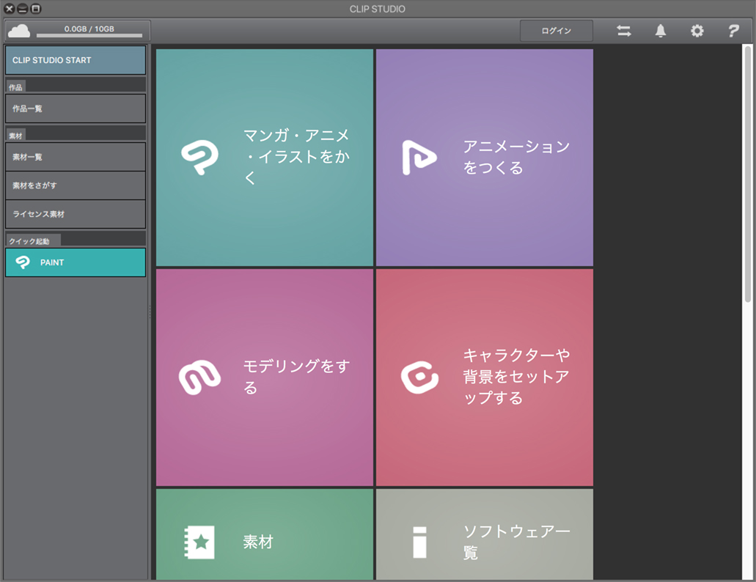Open the ソフトウェア一覧 tile

click(484, 535)
